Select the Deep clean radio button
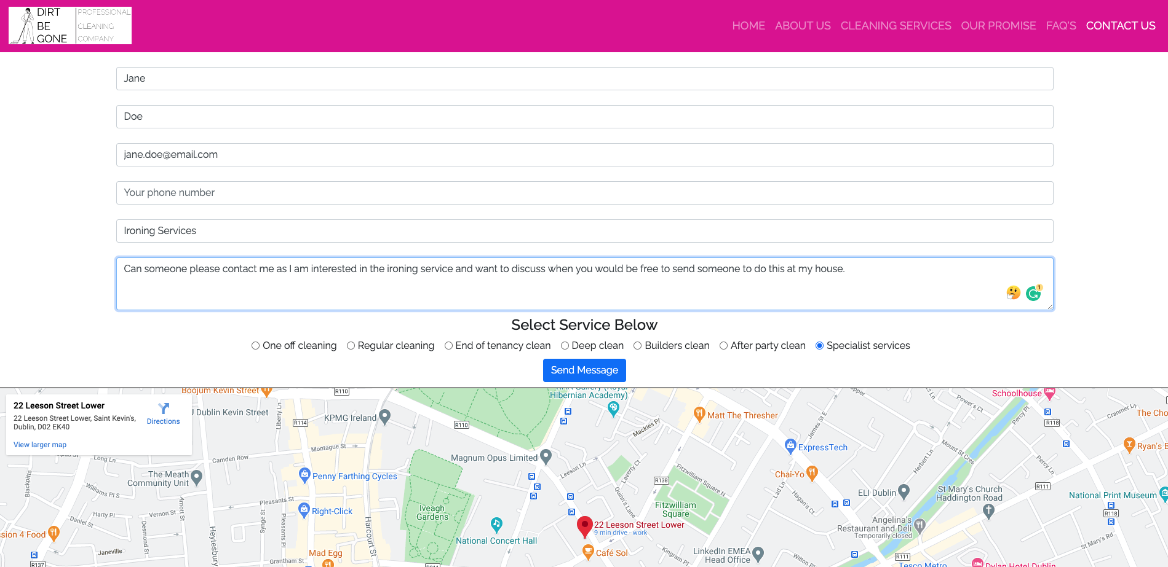Viewport: 1168px width, 567px height. [x=565, y=346]
